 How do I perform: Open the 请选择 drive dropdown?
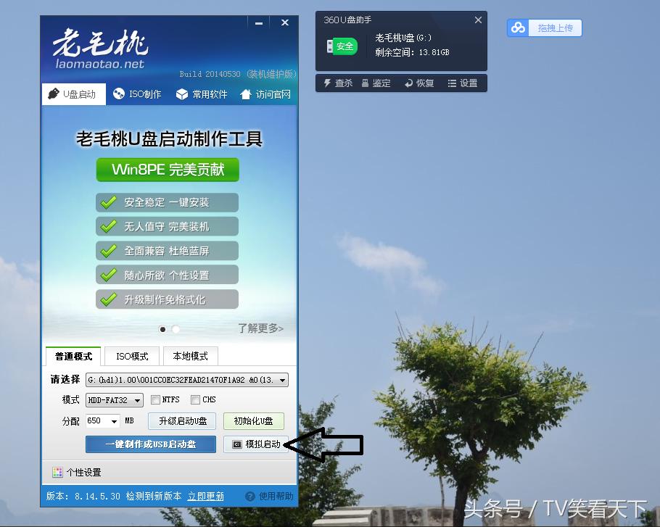(x=283, y=379)
